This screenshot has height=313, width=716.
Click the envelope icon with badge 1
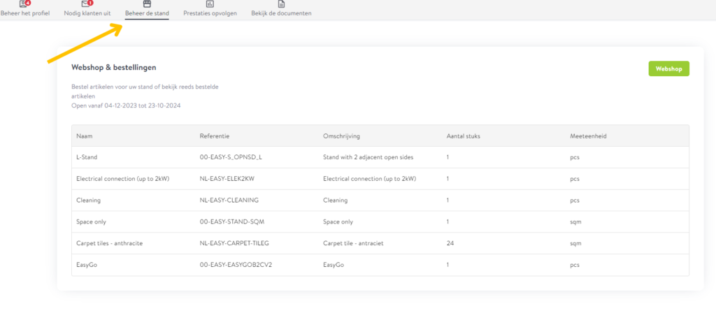click(87, 3)
